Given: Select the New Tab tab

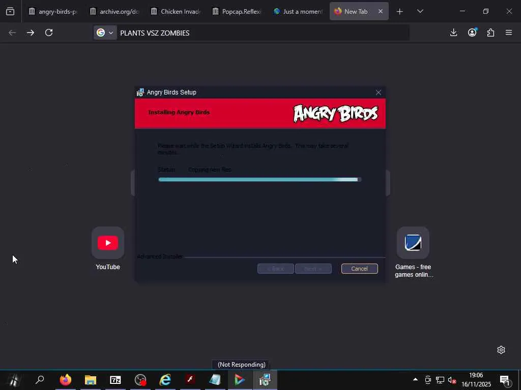Looking at the screenshot, I should pos(356,12).
